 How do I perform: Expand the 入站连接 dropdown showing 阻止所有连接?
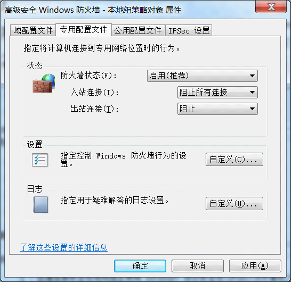coord(218,92)
